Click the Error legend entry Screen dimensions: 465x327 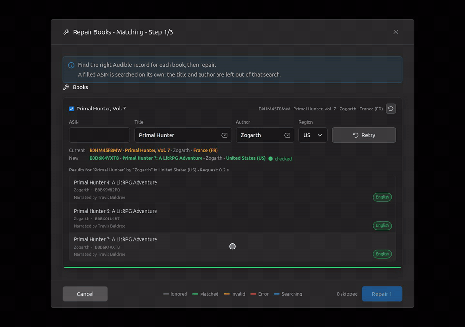click(260, 294)
